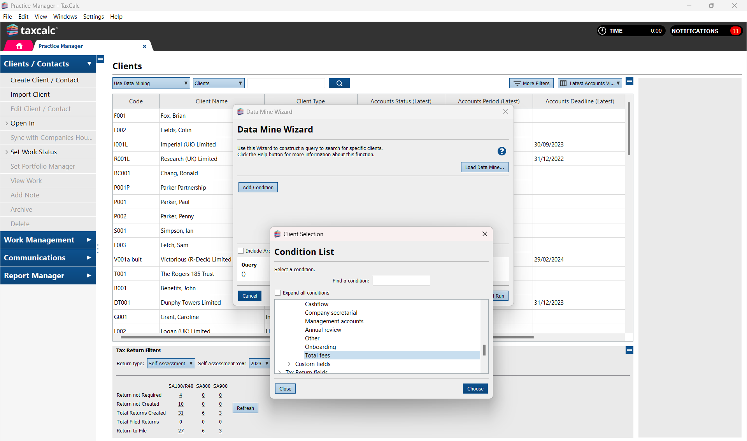
Task: Expand the Custom fields tree node
Action: 289,364
